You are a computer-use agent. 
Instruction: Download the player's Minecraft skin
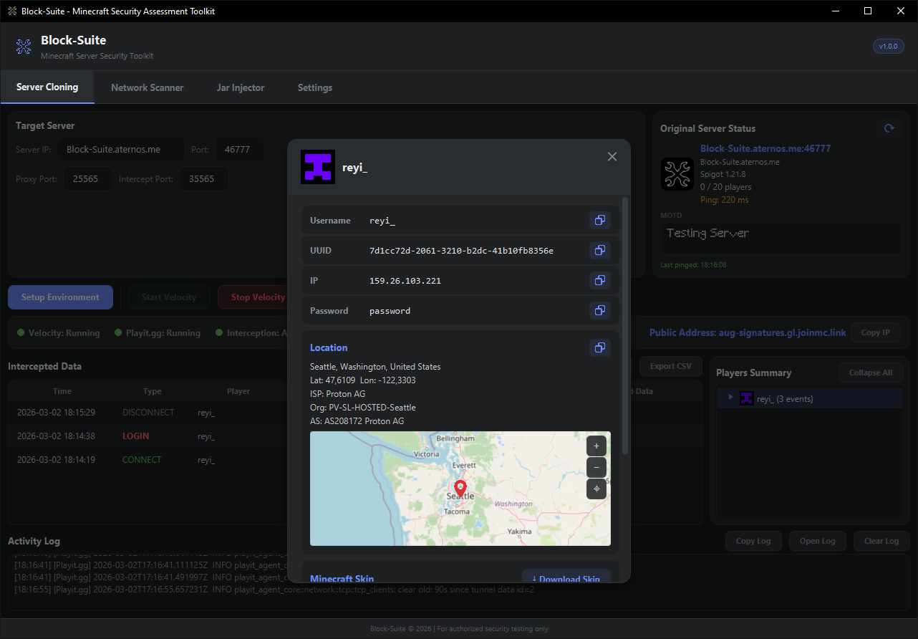tap(566, 577)
